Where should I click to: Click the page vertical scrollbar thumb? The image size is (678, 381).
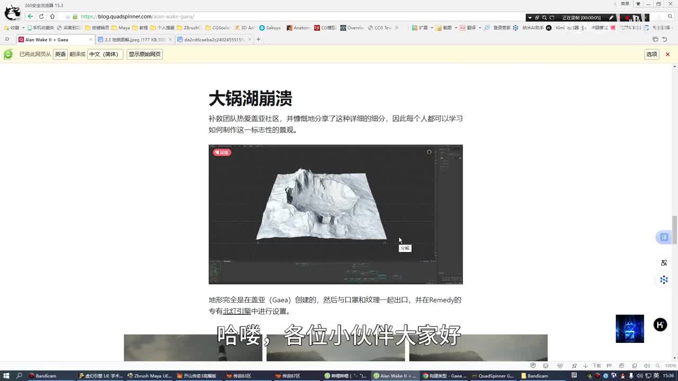pyautogui.click(x=675, y=229)
